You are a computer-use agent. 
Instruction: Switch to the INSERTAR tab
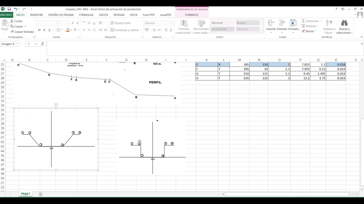click(x=36, y=15)
